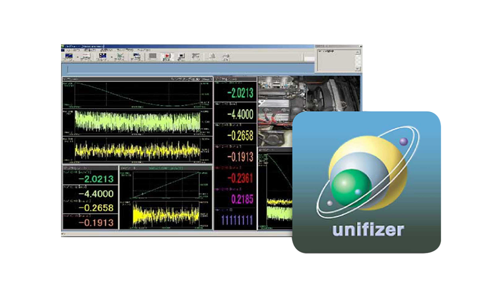Open the dropdown arrow beside the third toolbar icon
Screen dimensions: 479x288
110,58
